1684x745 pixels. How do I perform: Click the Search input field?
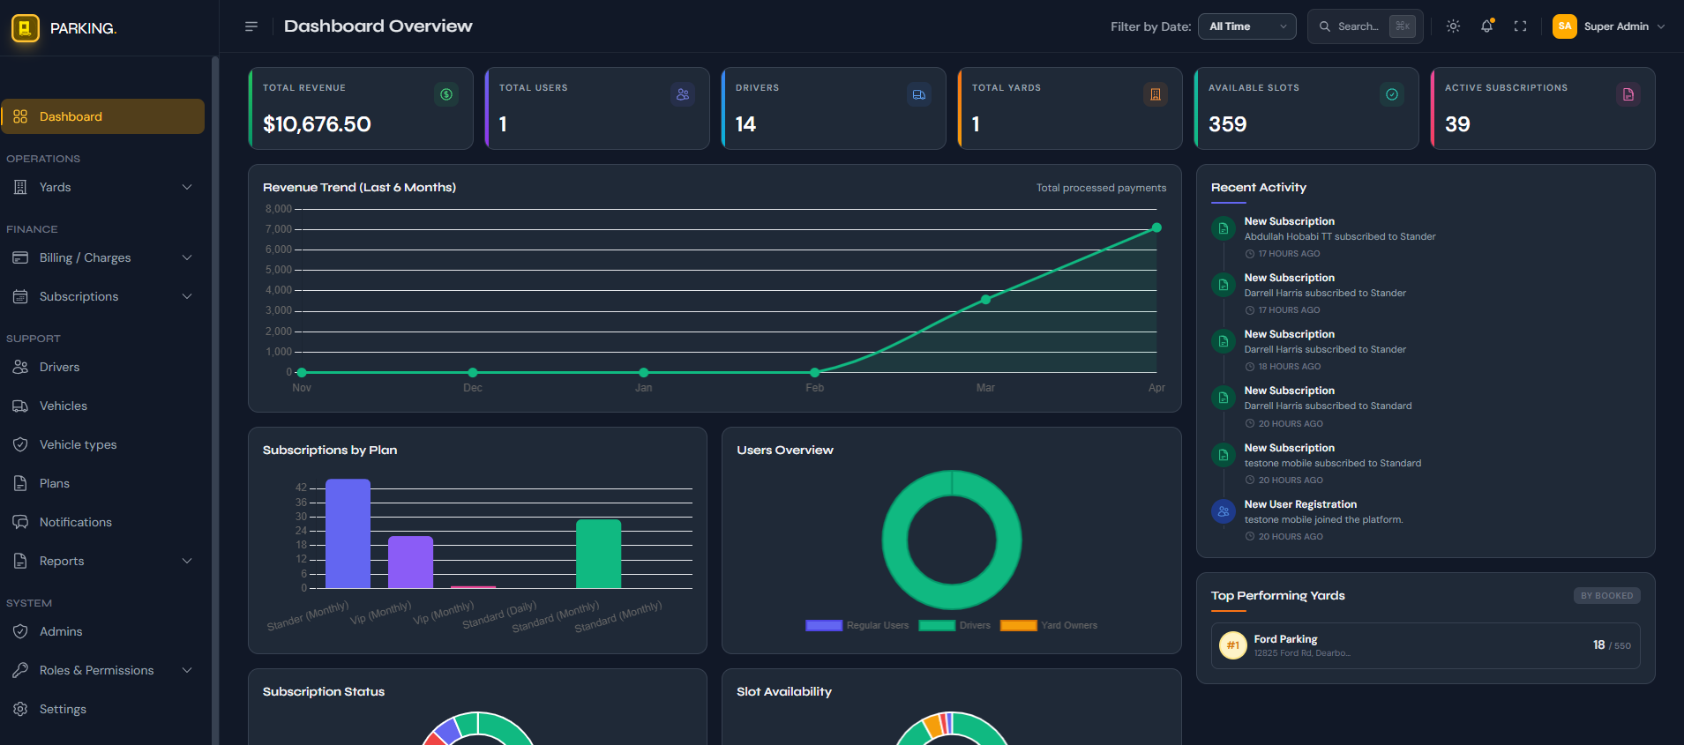(x=1366, y=26)
